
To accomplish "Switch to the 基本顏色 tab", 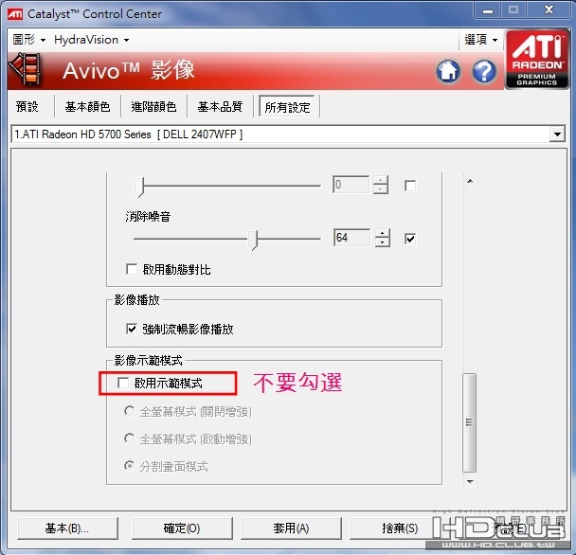I will tap(87, 106).
